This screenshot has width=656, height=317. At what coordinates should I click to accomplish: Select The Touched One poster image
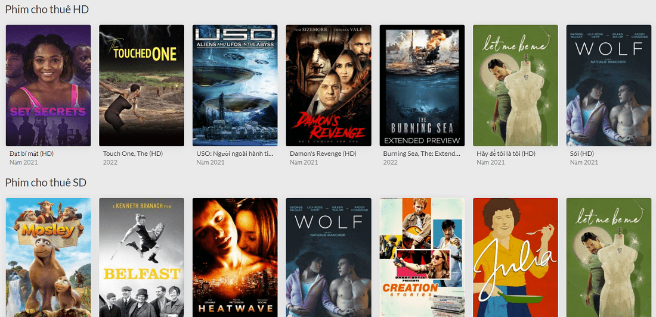141,86
